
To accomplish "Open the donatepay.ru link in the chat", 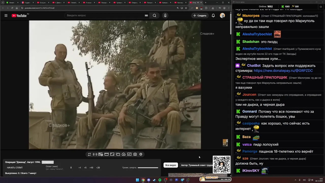I will [283, 71].
